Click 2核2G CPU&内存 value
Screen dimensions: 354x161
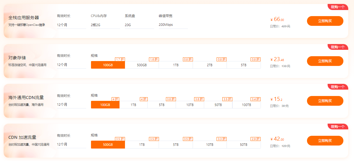pyautogui.click(x=96, y=25)
